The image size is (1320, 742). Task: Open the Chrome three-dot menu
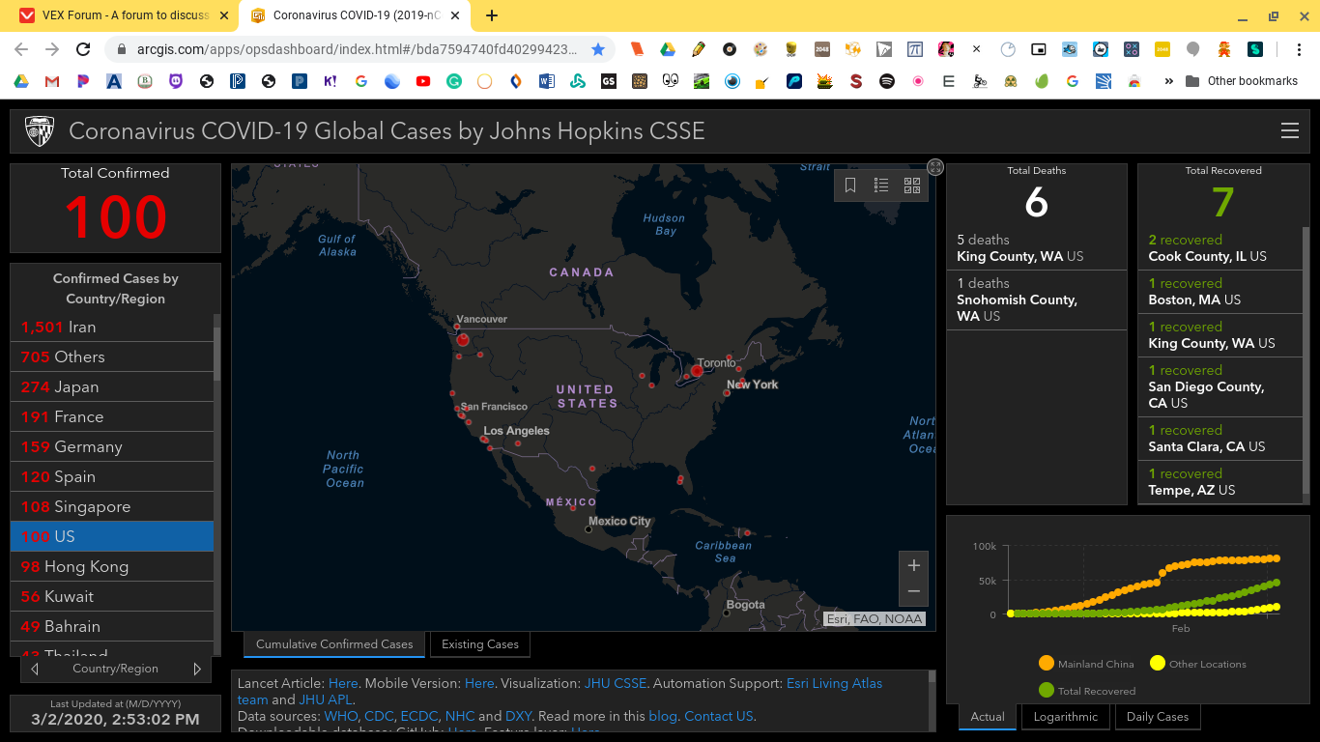1301,49
